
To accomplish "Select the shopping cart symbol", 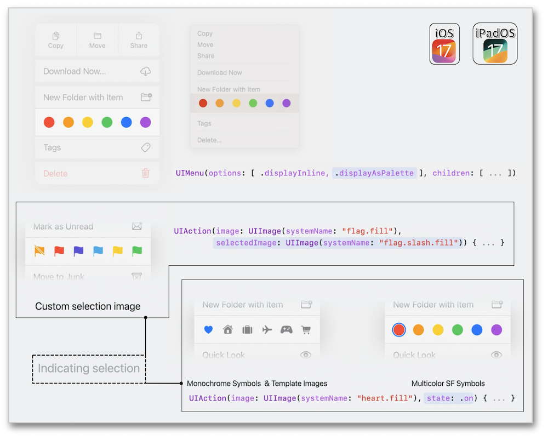I will 306,330.
